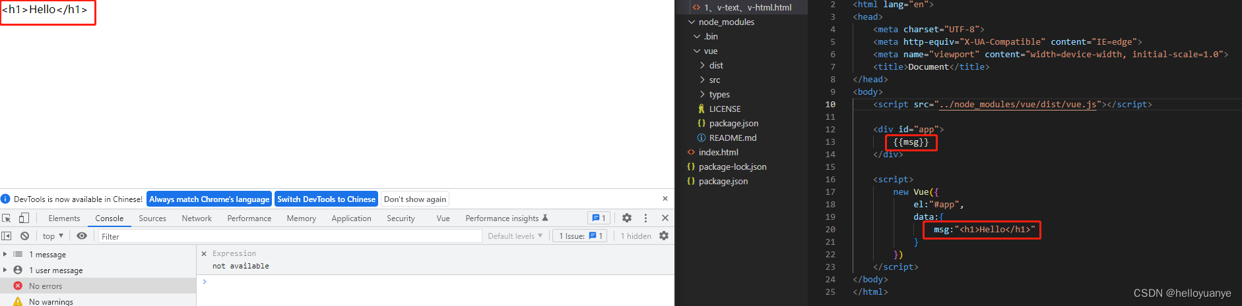The width and height of the screenshot is (1242, 306).
Task: Show or hide the console sidebar
Action: 7,236
